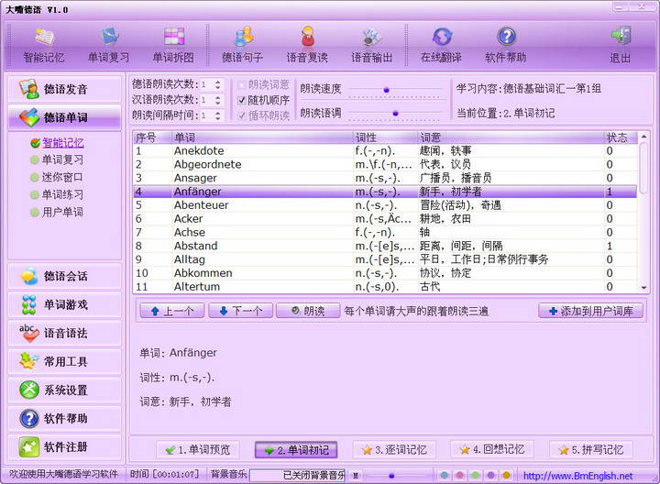Click the 退出 exit icon
The width and height of the screenshot is (660, 484).
point(621,44)
